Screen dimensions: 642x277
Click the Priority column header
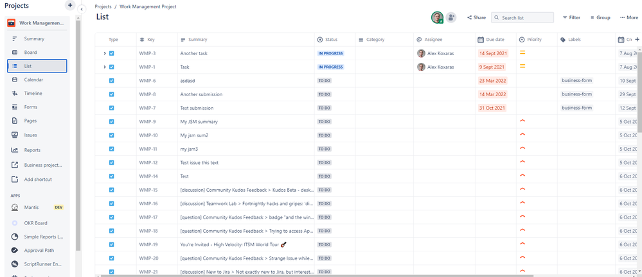537,40
